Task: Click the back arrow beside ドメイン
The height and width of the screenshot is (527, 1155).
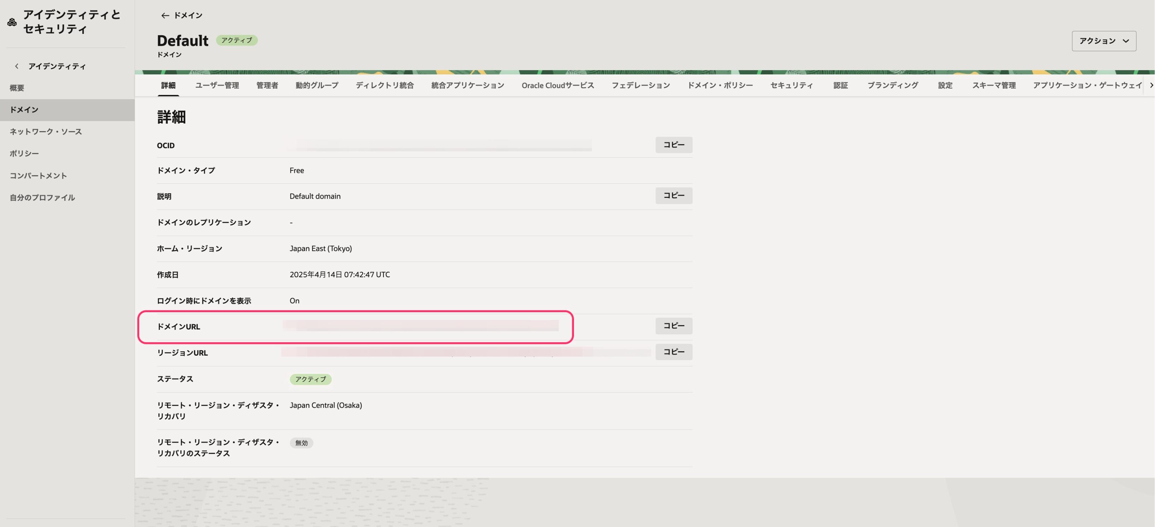Action: coord(164,16)
